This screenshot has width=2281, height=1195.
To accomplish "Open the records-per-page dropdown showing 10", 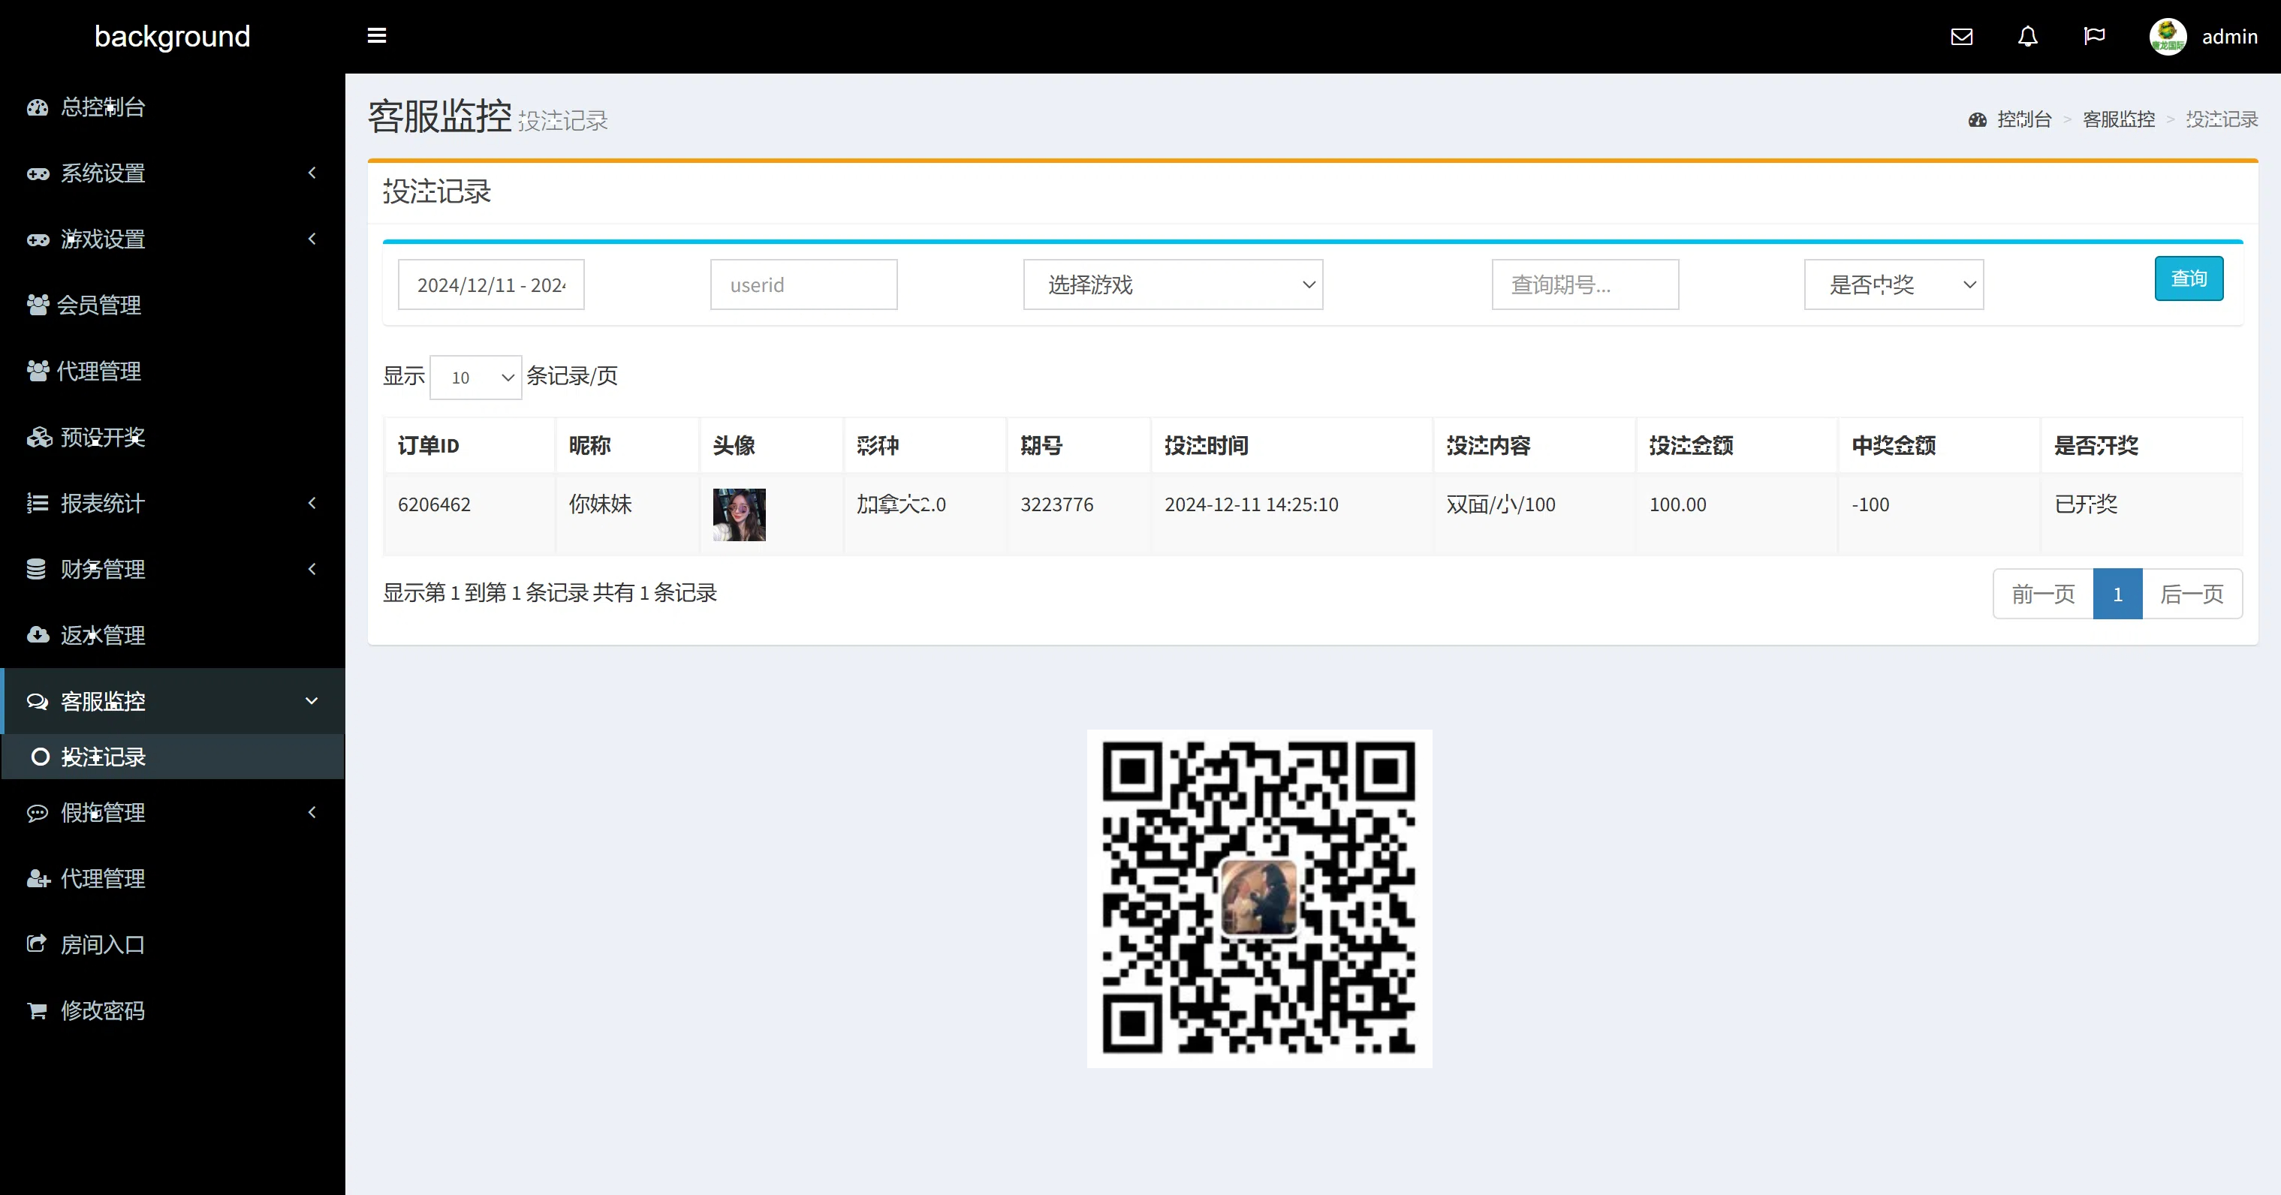I will point(475,377).
